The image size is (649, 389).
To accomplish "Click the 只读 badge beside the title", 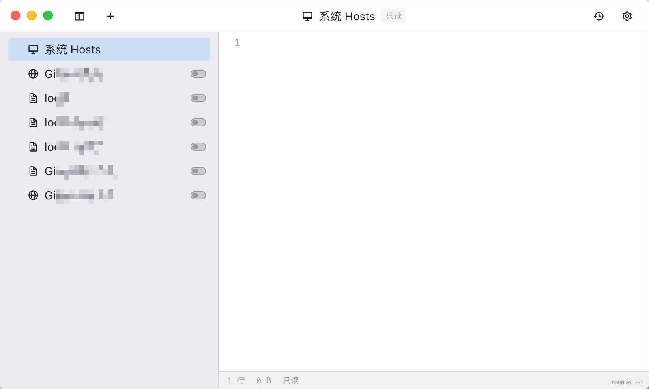I will 393,16.
